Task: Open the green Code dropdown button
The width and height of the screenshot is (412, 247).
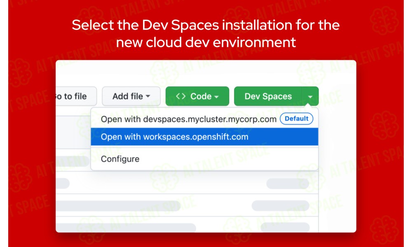Action: pos(197,96)
